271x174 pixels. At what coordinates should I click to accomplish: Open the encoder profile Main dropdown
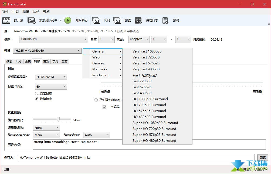(x=46, y=135)
